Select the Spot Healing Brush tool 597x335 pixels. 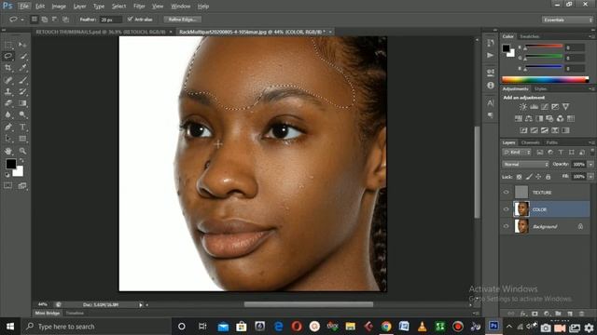point(8,80)
